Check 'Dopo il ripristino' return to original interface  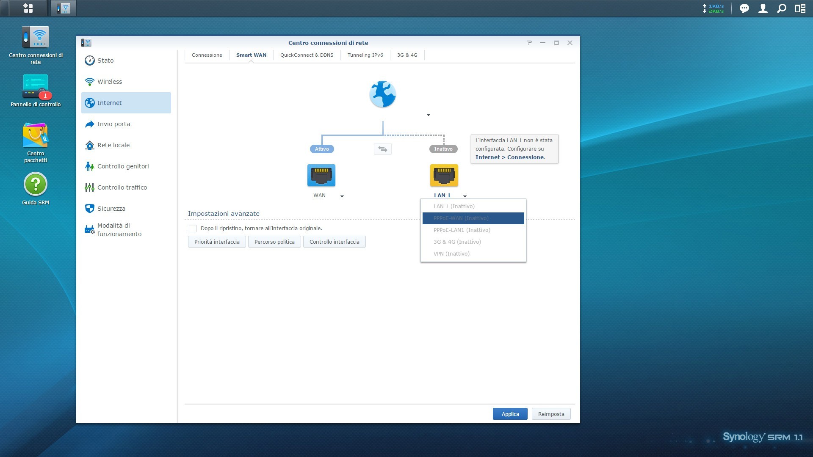pos(193,228)
